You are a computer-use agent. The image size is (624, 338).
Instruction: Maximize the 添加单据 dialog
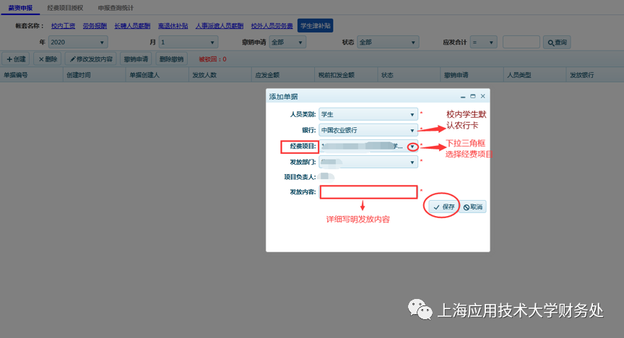pyautogui.click(x=473, y=96)
